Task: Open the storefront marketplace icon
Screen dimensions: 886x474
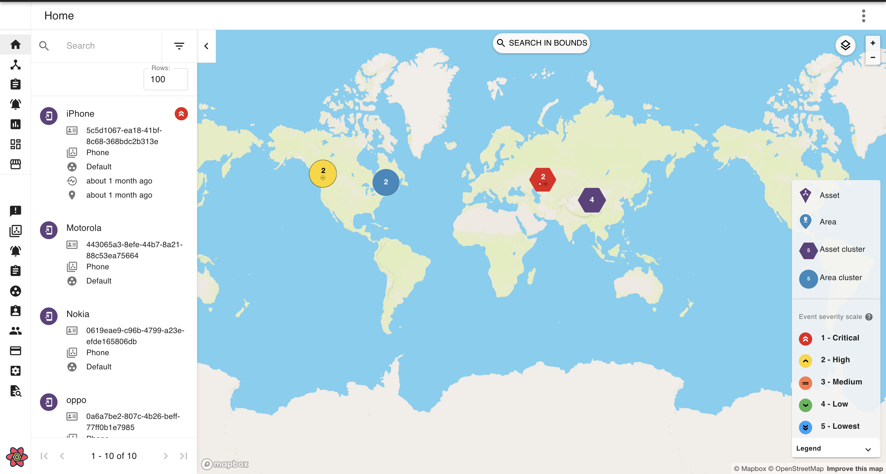Action: [x=15, y=164]
